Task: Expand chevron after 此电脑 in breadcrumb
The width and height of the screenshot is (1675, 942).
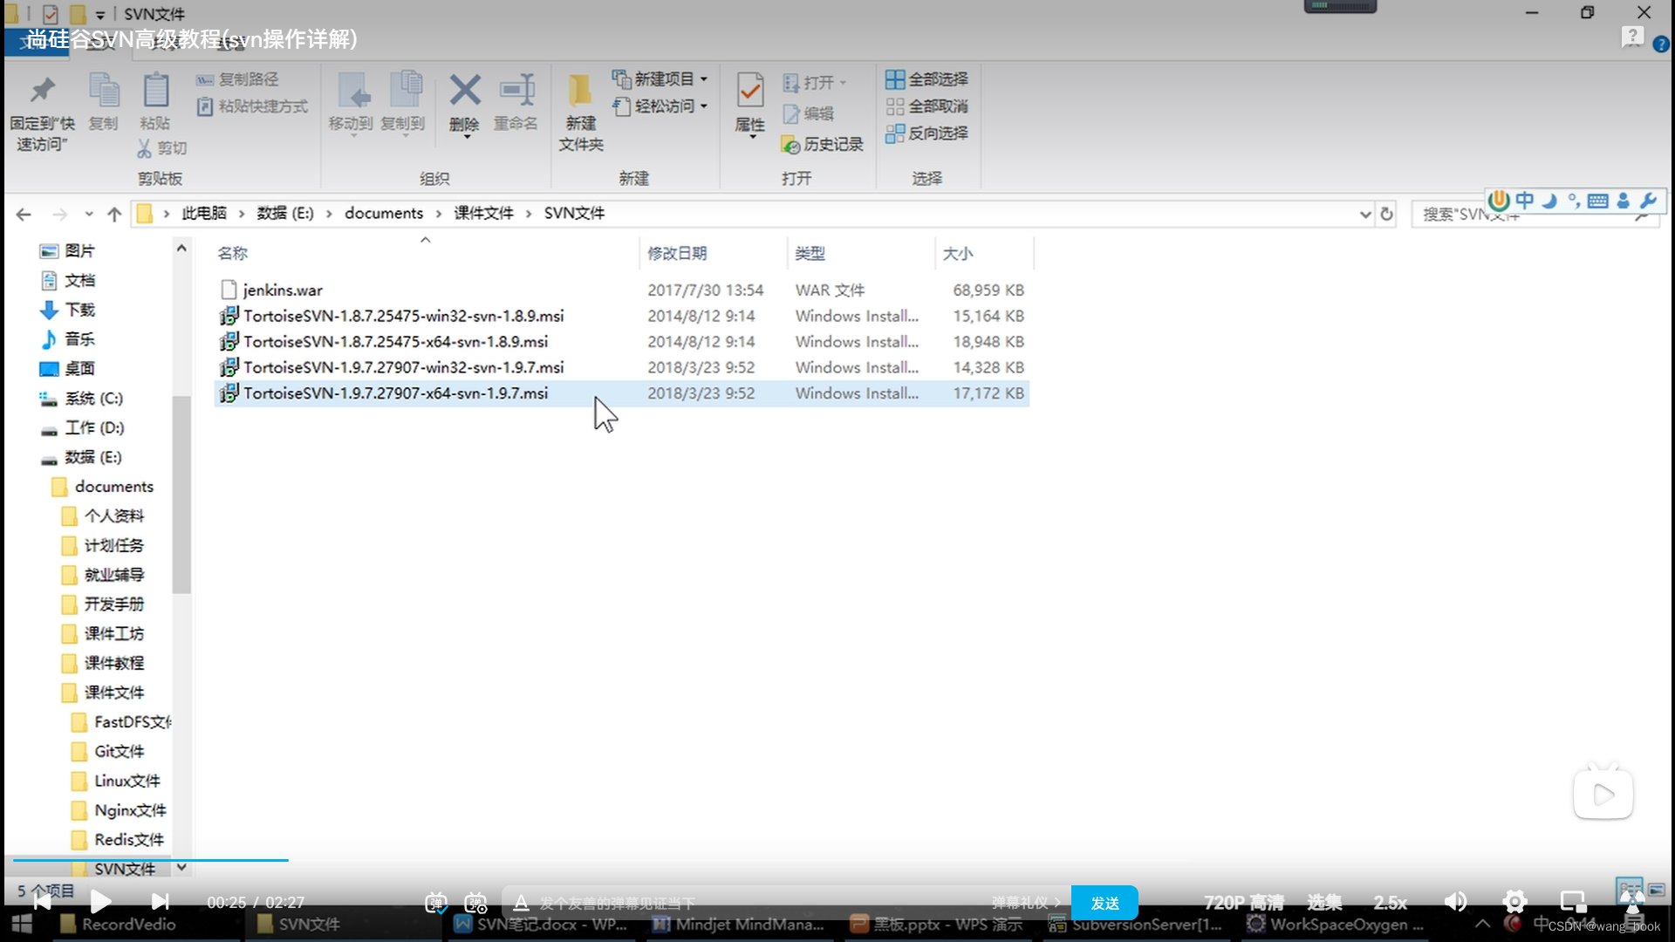Action: (242, 214)
